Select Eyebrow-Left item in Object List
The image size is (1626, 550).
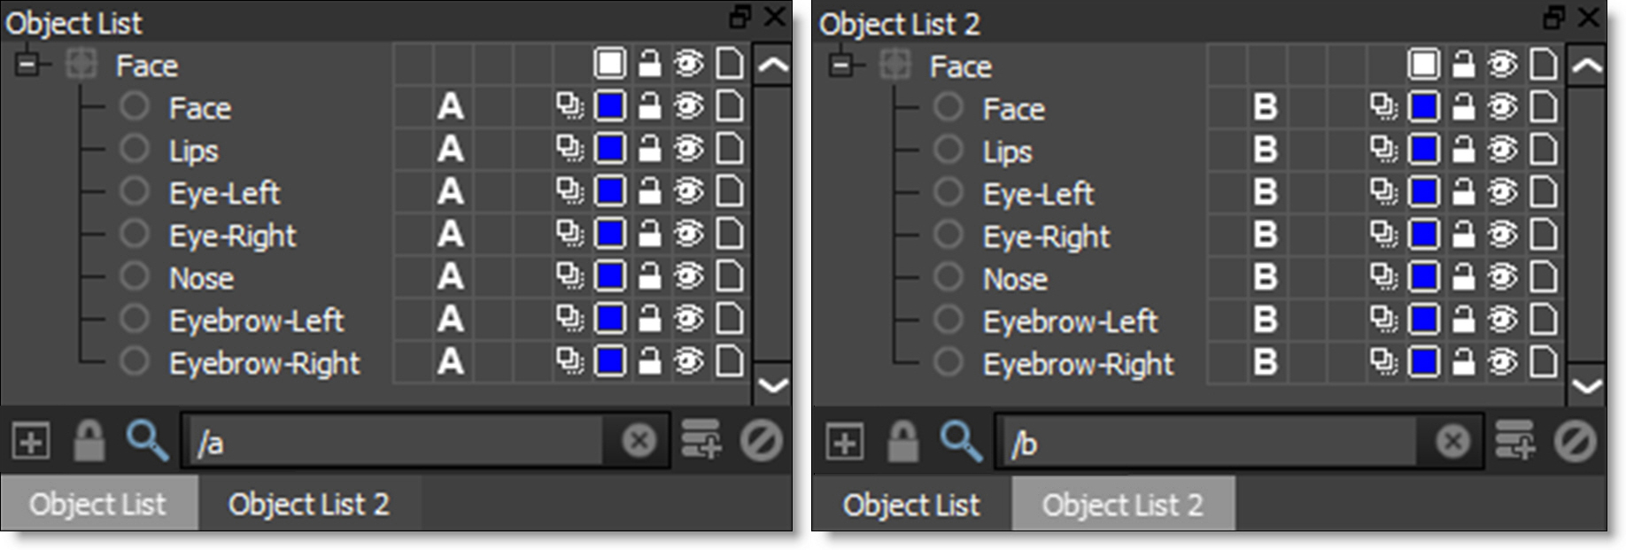click(256, 321)
